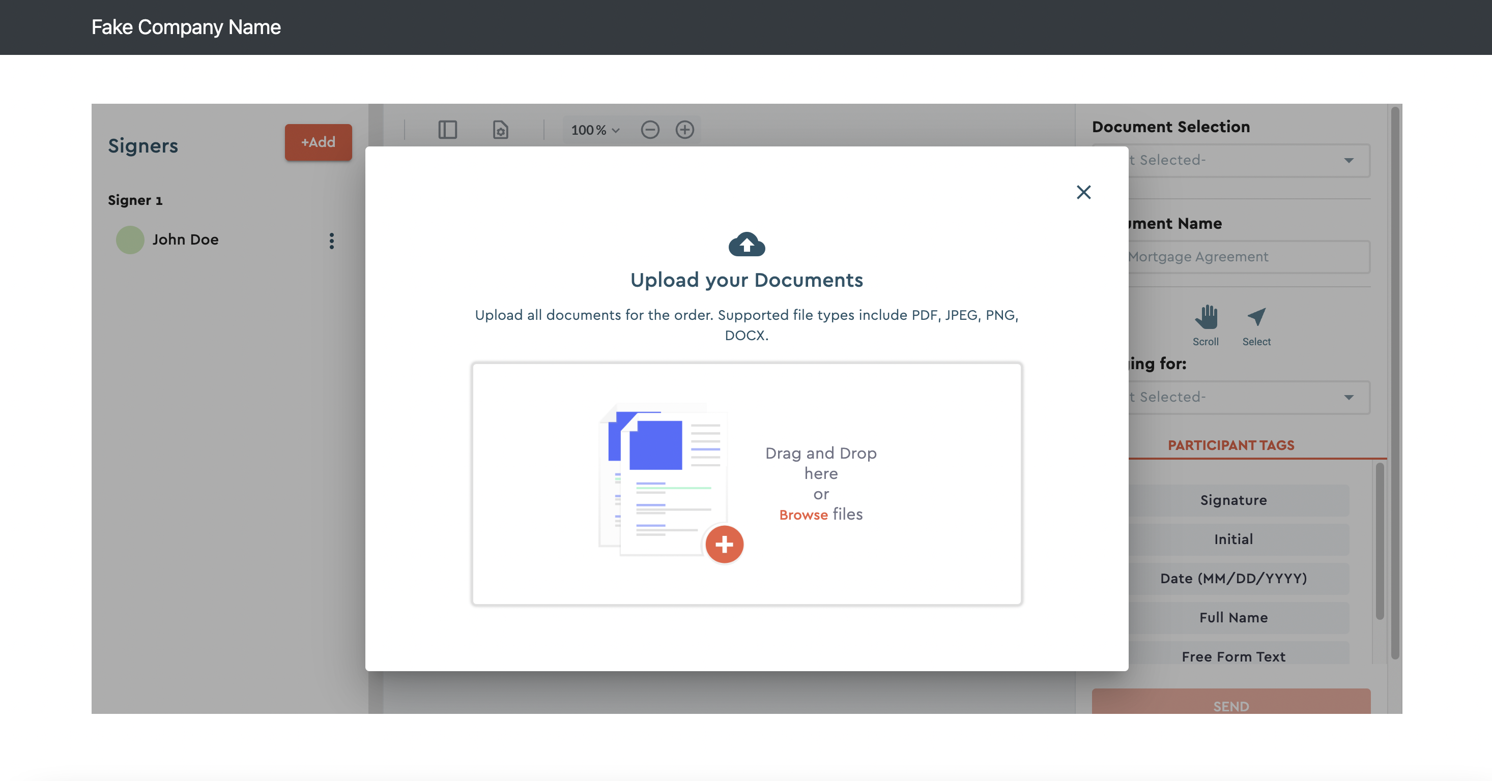Screen dimensions: 1492x781
Task: Open the options menu next to John Doe
Action: pyautogui.click(x=331, y=241)
